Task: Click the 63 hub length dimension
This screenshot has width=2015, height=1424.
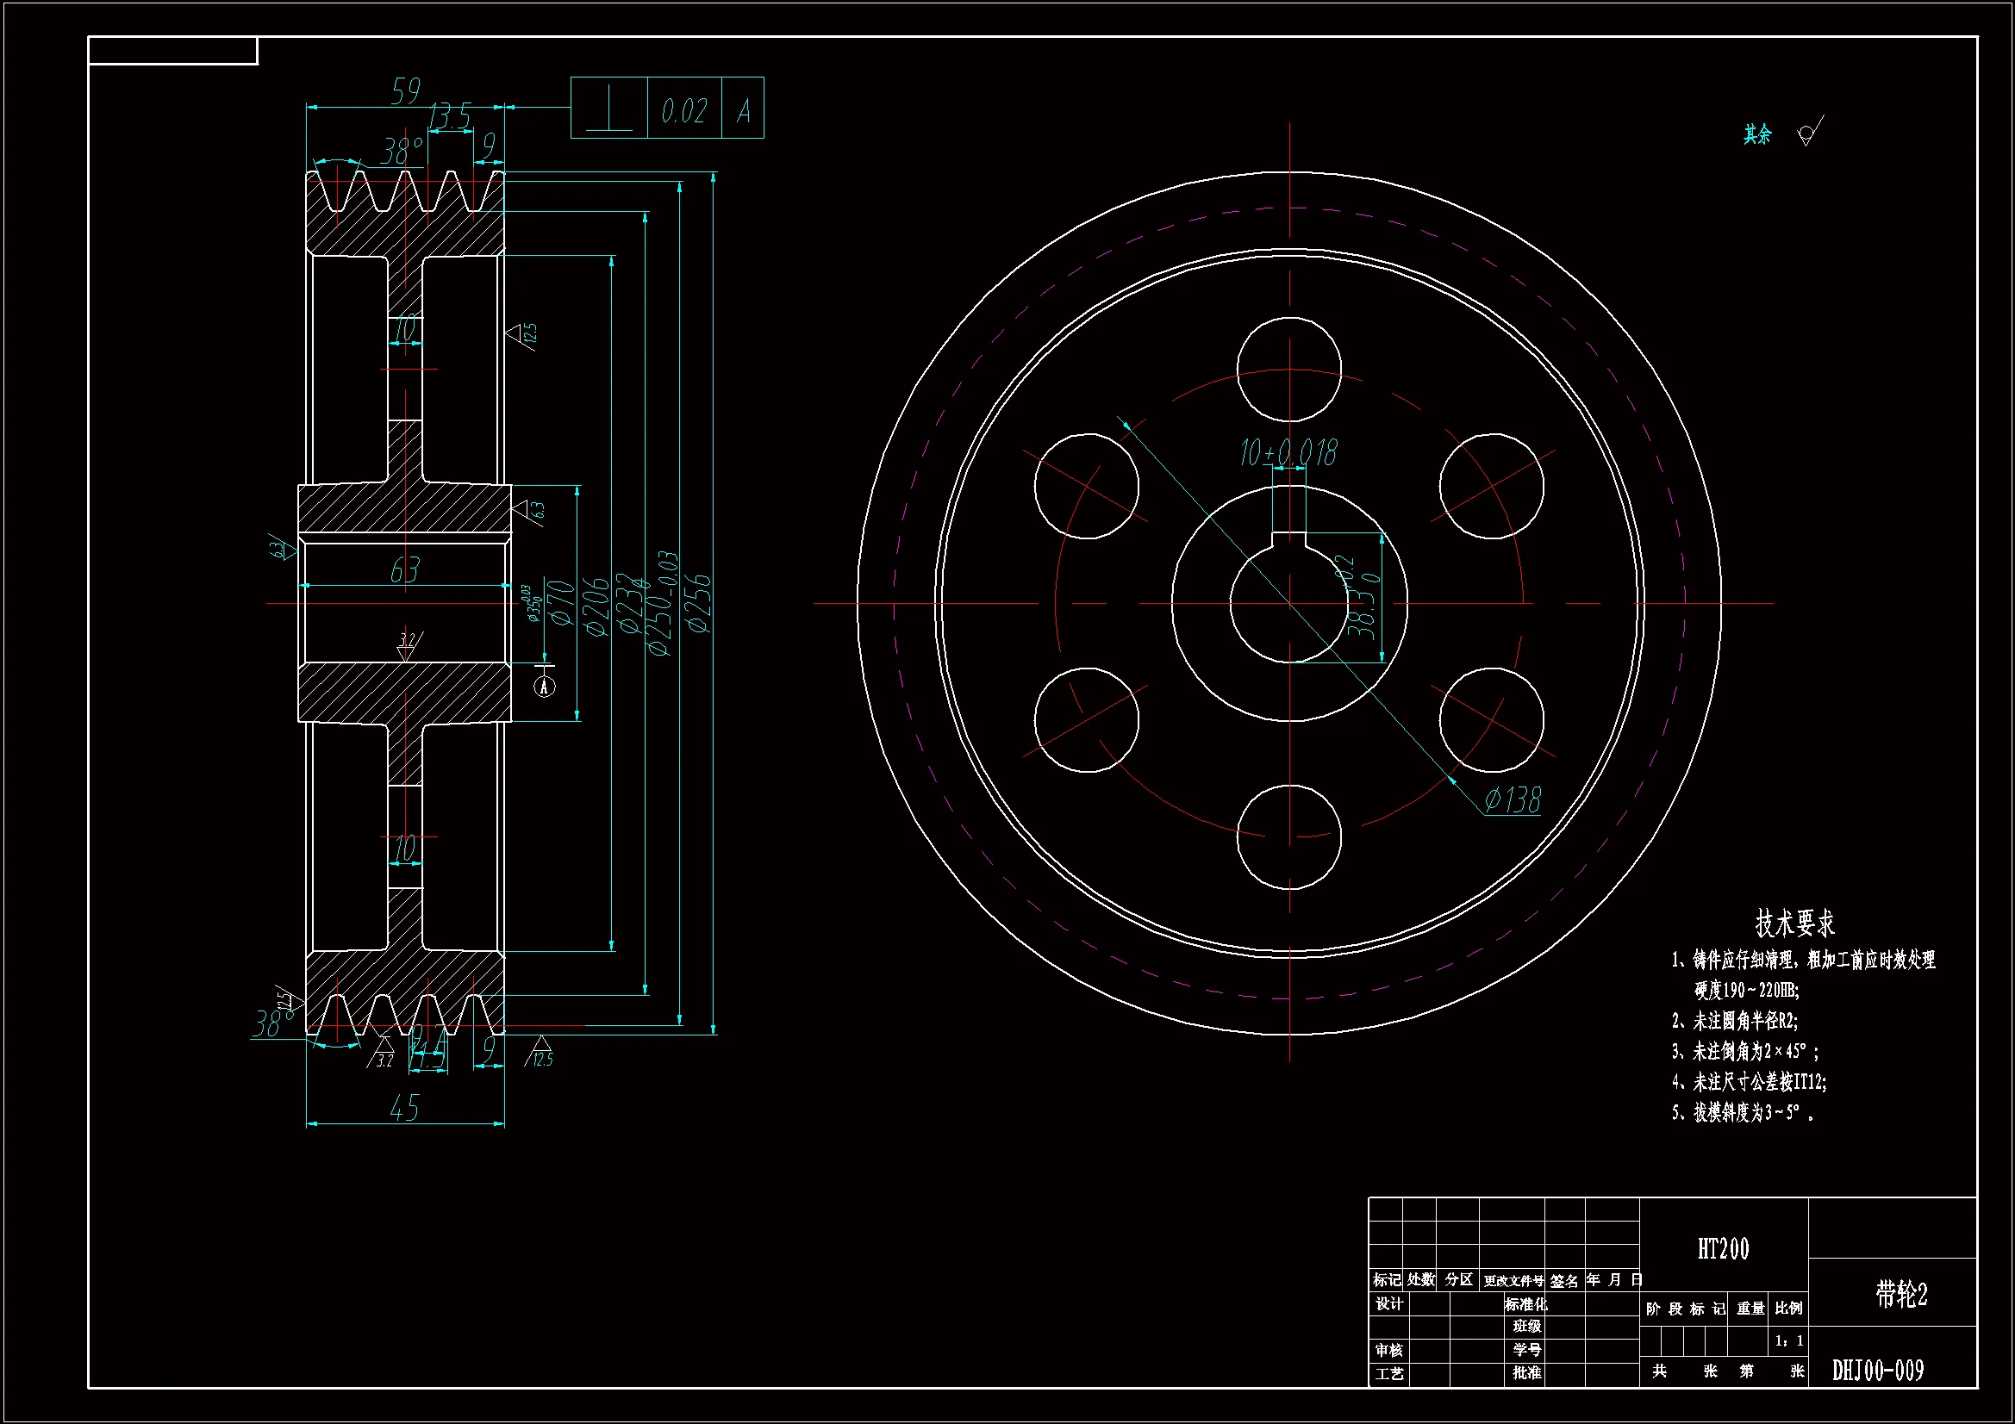Action: [x=405, y=570]
